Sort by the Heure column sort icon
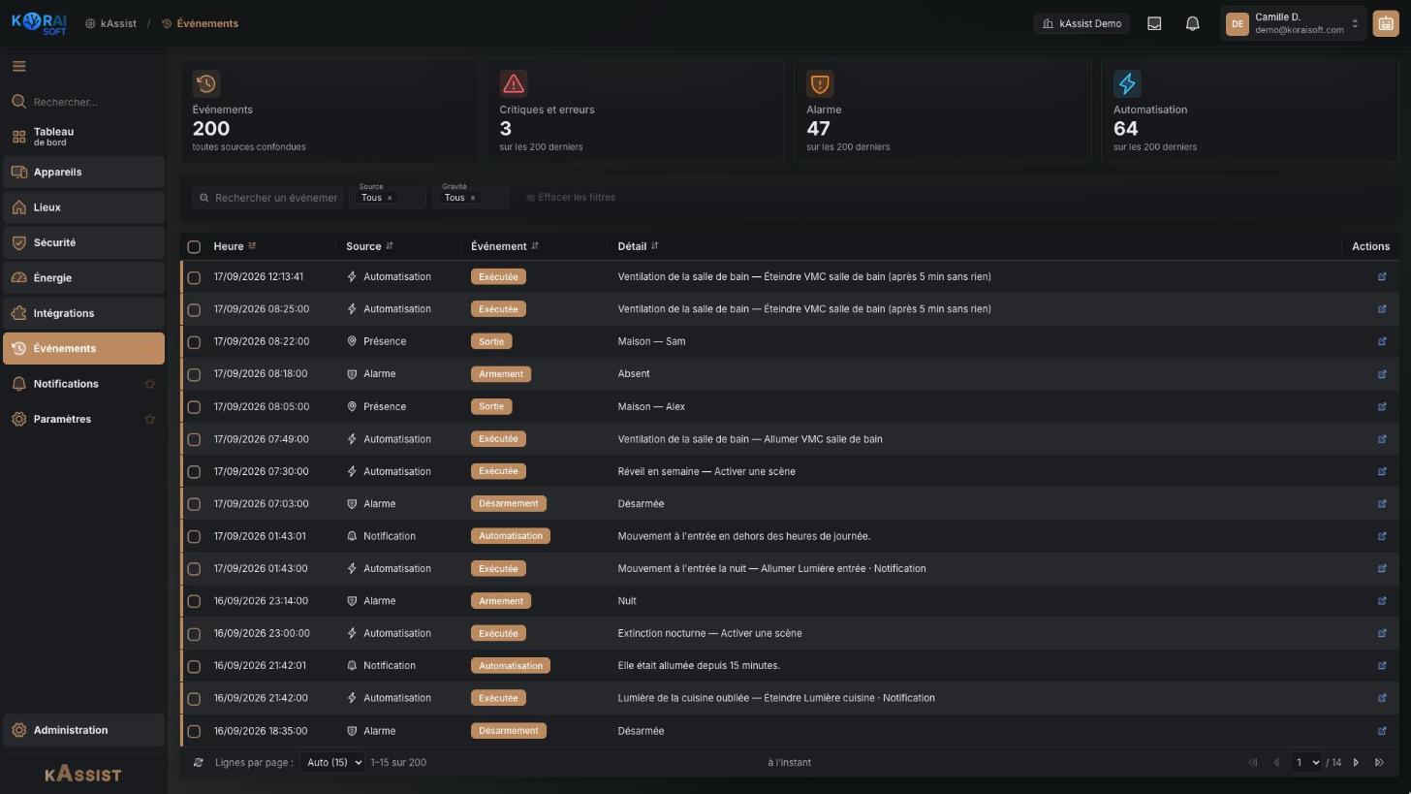1411x794 pixels. (x=252, y=246)
